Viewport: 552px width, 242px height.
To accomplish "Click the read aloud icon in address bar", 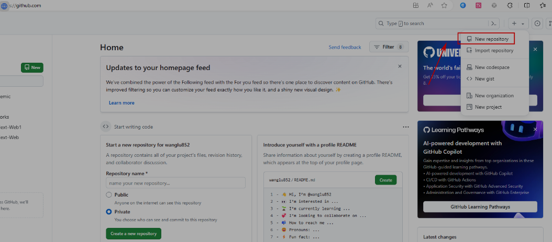I will click(x=430, y=5).
